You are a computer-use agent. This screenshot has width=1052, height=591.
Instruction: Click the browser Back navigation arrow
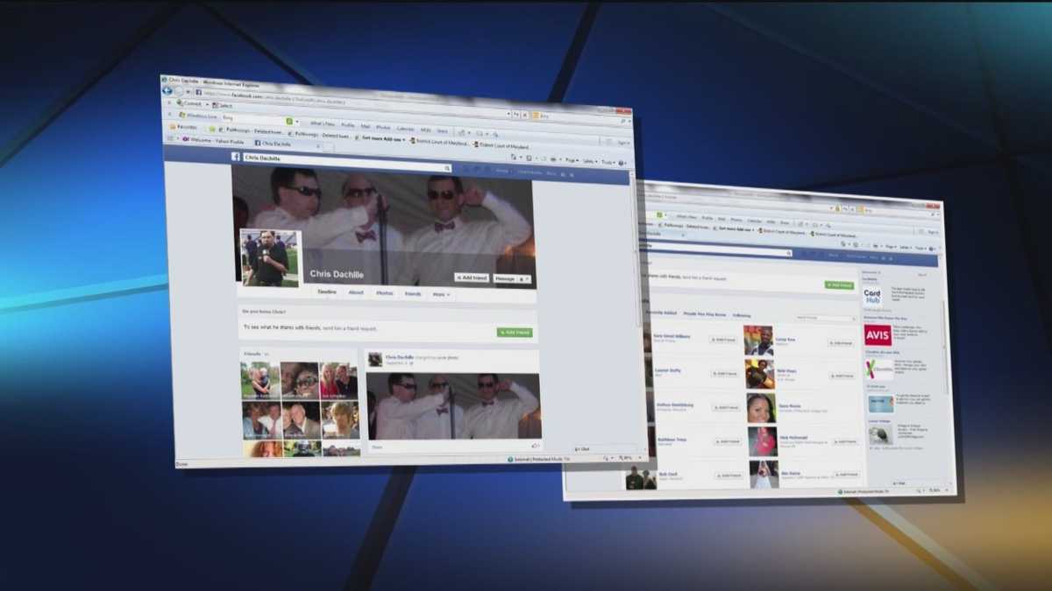coord(167,92)
